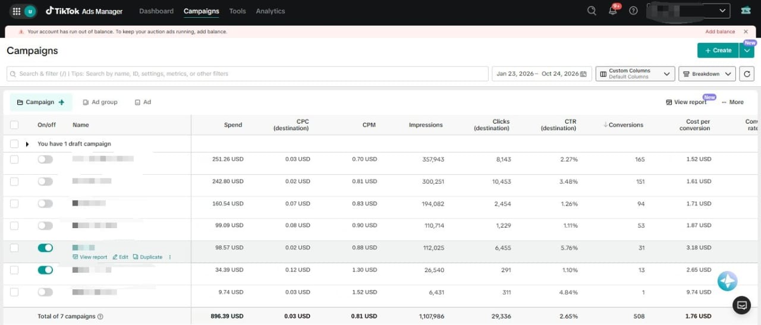Open the Campaigns menu item

point(202,11)
